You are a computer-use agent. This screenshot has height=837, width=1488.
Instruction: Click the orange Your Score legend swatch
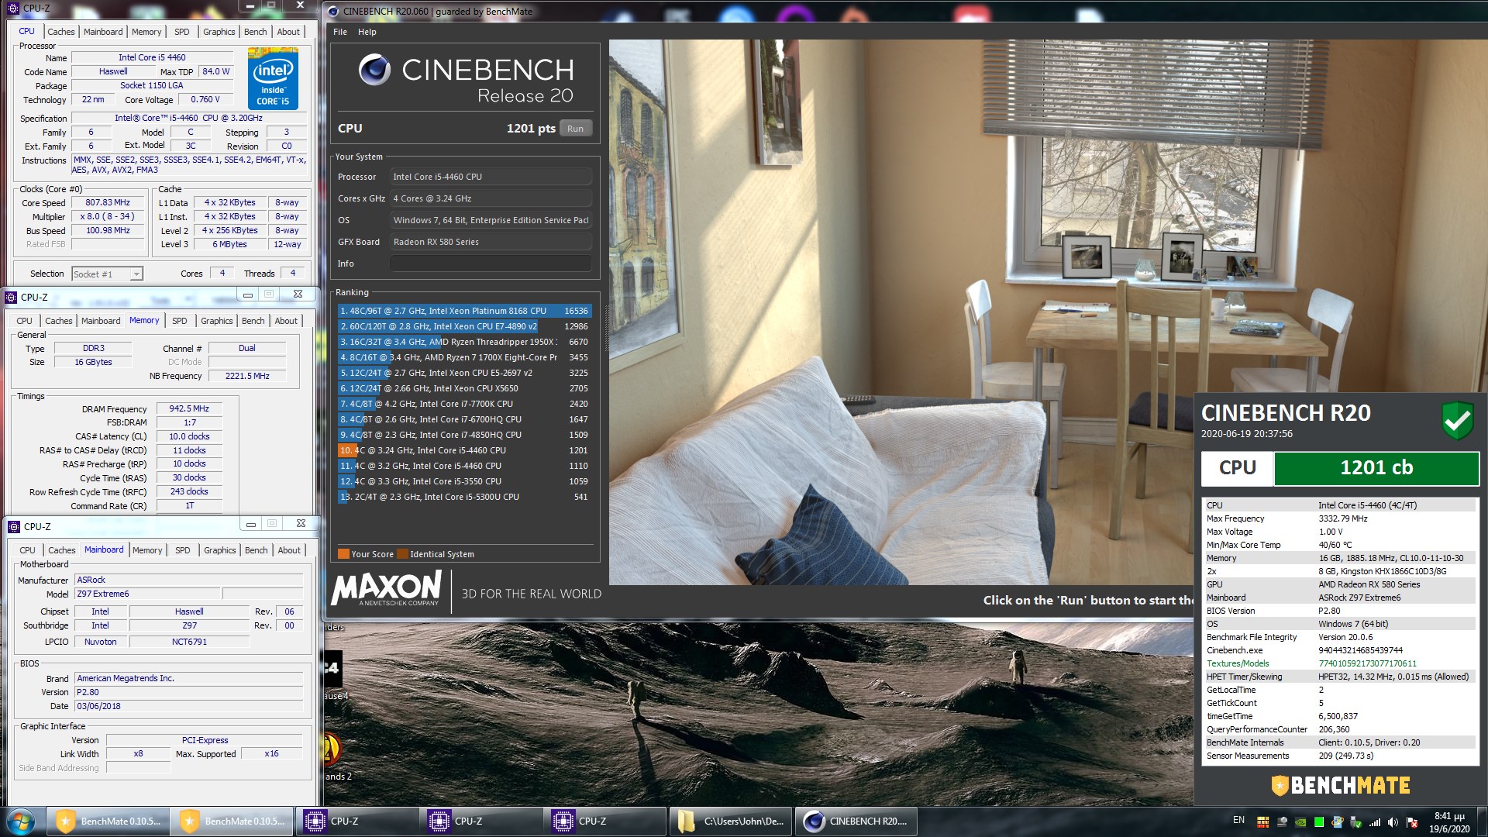[x=343, y=554]
